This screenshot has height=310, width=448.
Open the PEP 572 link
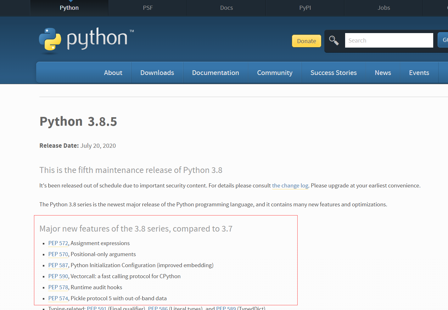tap(58, 243)
